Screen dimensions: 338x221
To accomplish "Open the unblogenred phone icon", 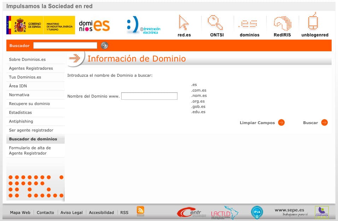I will pyautogui.click(x=313, y=21).
